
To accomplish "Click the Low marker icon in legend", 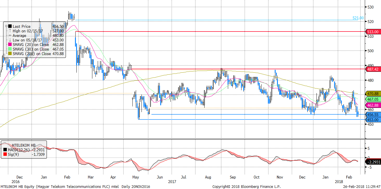I will click(10, 40).
